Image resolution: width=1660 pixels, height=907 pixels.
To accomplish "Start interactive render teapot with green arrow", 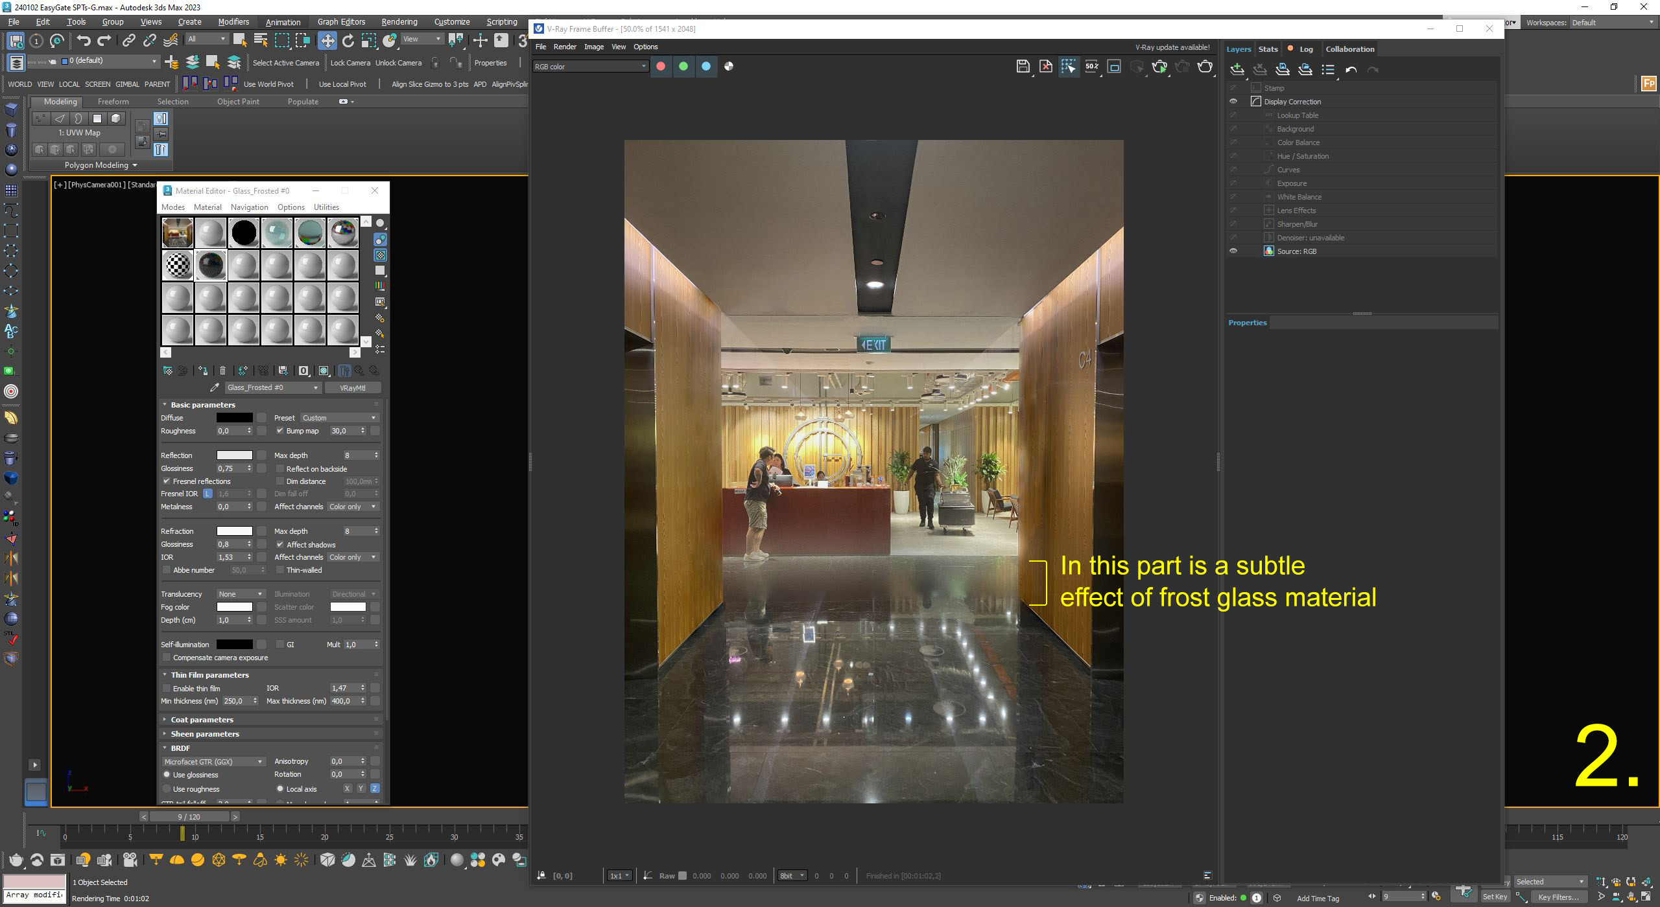I will pyautogui.click(x=1159, y=66).
